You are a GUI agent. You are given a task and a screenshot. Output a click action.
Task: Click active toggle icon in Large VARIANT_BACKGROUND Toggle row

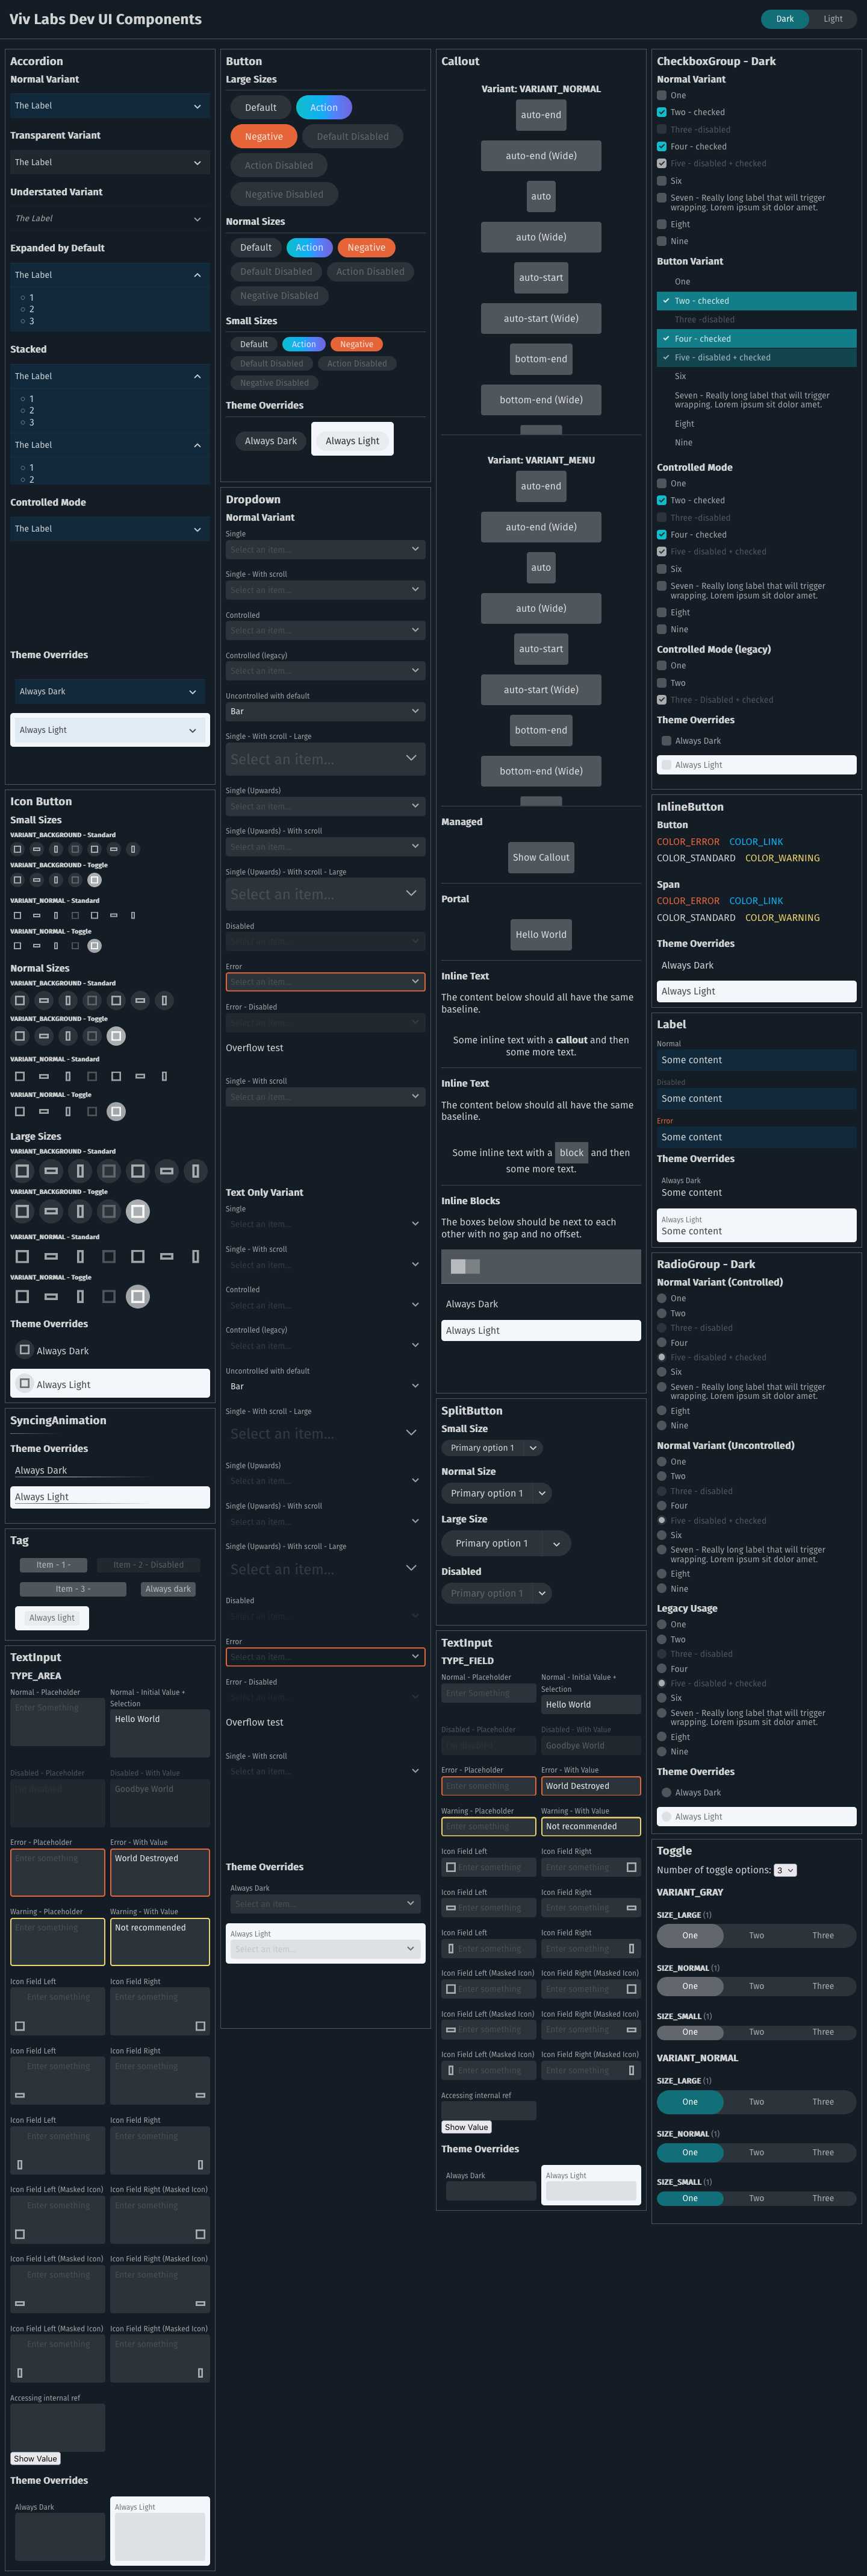click(x=138, y=1211)
